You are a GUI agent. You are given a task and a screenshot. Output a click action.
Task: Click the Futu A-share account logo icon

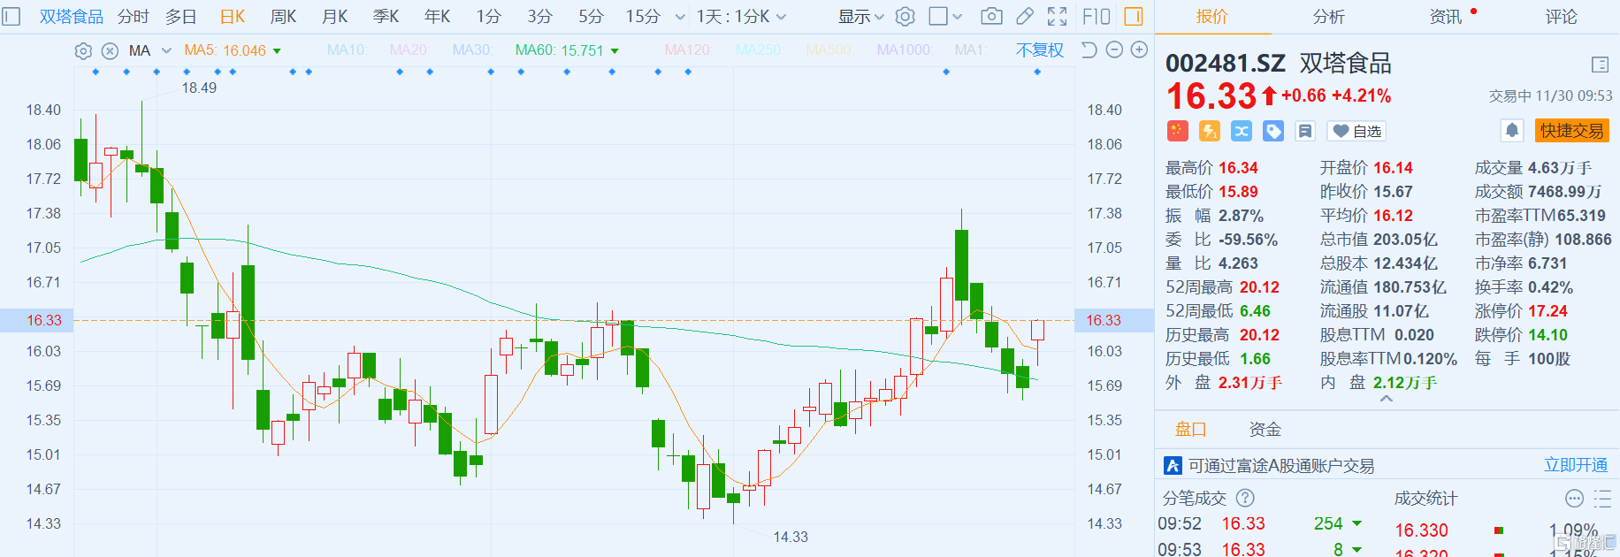[x=1173, y=466]
